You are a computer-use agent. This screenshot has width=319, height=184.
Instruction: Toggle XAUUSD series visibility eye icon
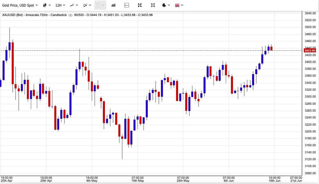(71, 15)
